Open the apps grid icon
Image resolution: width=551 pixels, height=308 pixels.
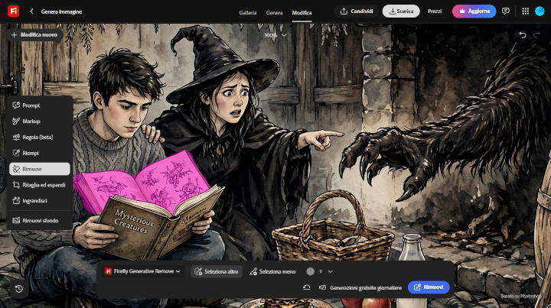[525, 11]
